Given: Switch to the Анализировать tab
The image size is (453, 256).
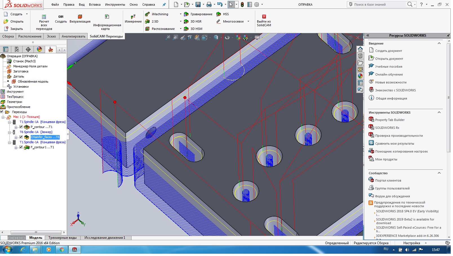Looking at the screenshot, I should click(x=74, y=36).
